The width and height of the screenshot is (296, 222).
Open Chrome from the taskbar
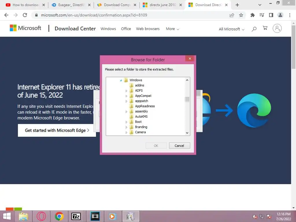[x=59, y=216]
